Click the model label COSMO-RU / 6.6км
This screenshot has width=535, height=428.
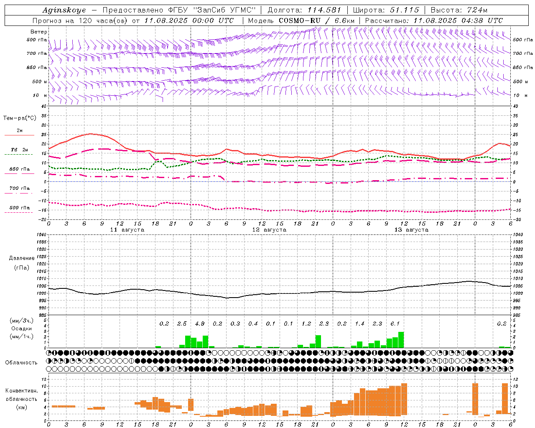(317, 20)
